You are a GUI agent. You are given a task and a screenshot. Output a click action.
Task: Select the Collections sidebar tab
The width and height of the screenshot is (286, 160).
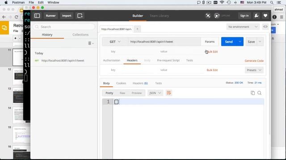point(80,35)
